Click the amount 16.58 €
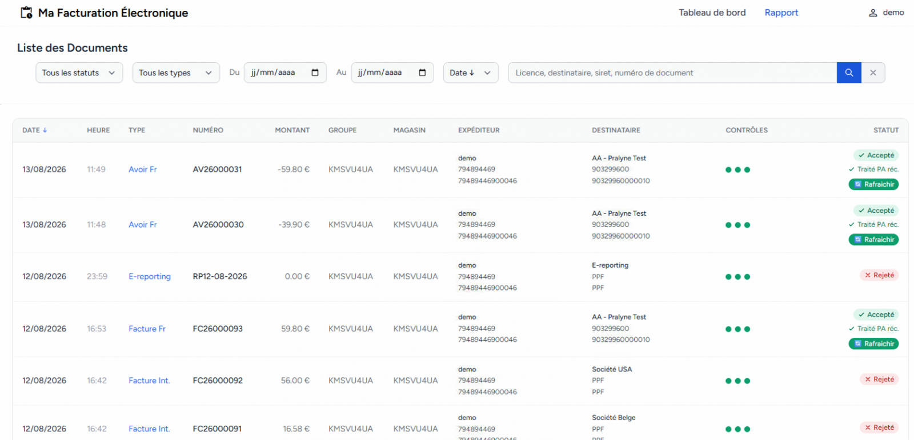The image size is (914, 440). point(296,429)
